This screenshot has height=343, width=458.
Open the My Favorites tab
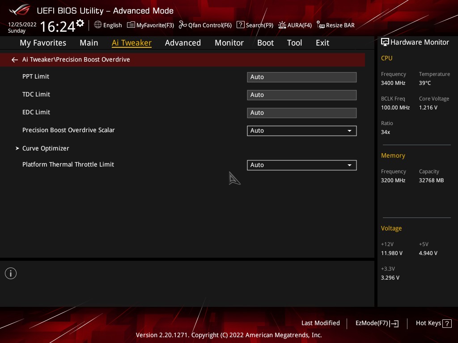43,43
